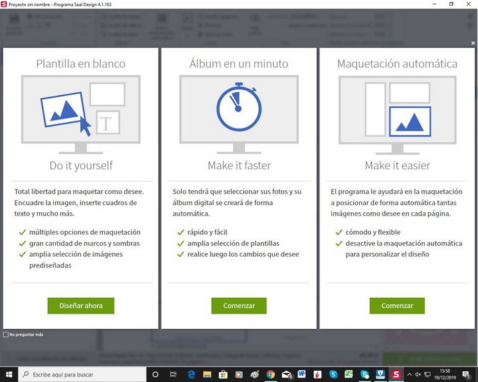Viewport: 478px width, 382px height.
Task: Start 'Álbum en un minuto' with Comenzar
Action: pos(238,306)
